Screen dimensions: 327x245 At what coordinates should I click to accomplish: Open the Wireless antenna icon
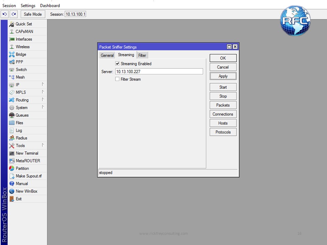coord(12,47)
